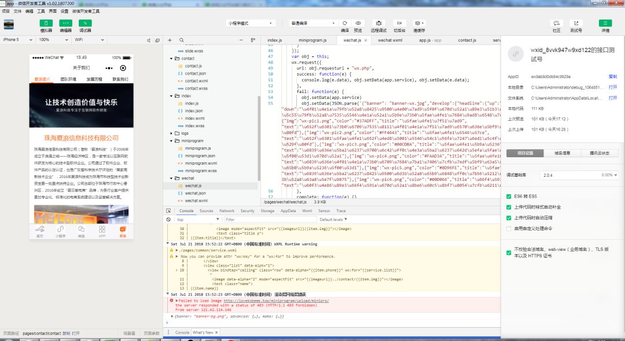
Task: Enable 启用自定义处理命令 checkbox
Action: (509, 229)
